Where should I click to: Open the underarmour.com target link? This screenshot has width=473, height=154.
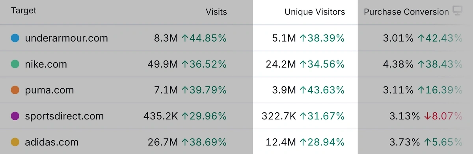66,38
